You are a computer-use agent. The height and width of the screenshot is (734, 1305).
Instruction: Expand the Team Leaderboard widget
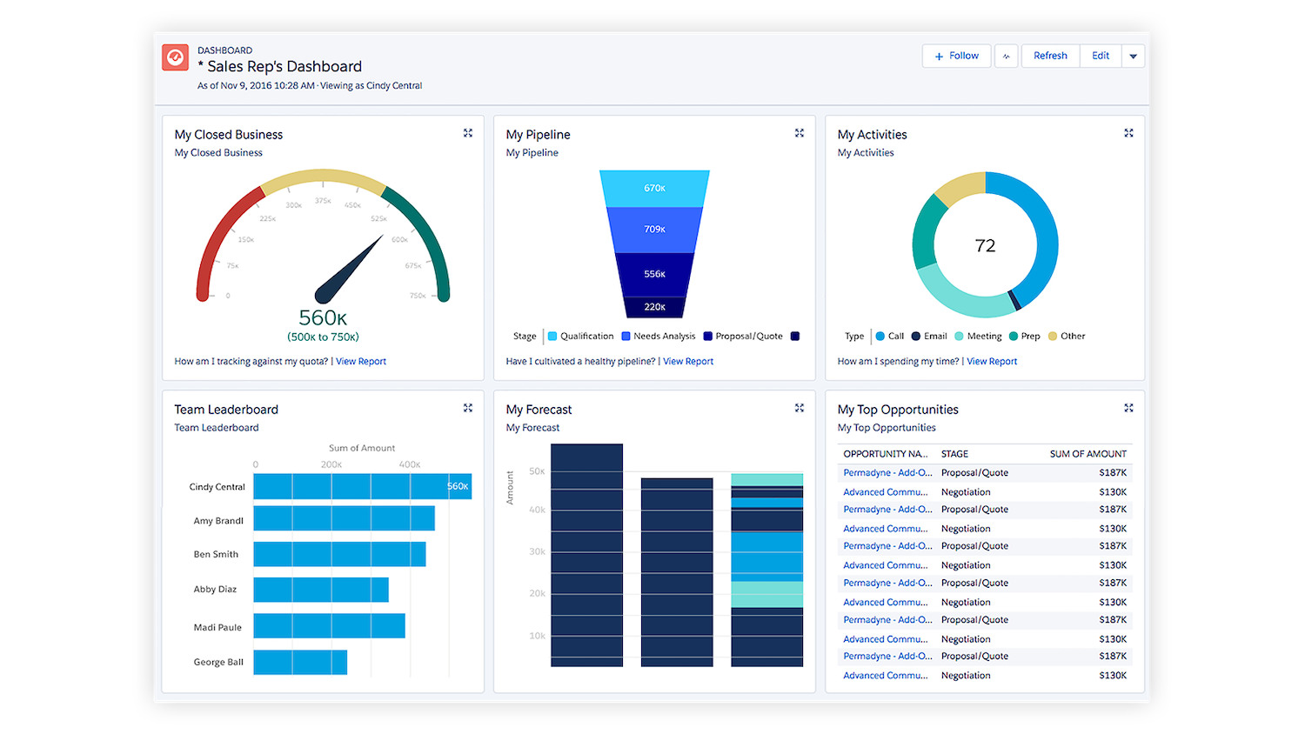468,408
